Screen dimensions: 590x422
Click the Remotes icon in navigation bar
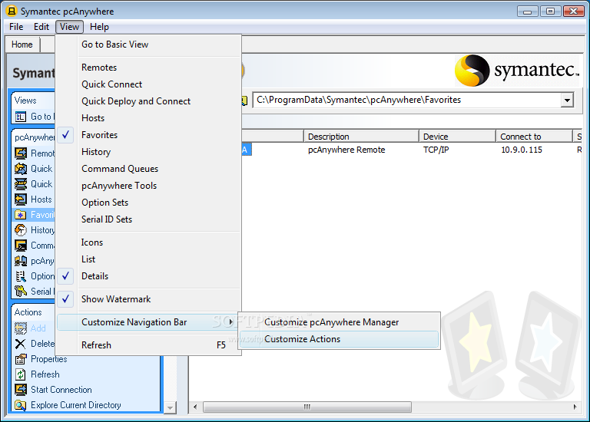pos(20,153)
